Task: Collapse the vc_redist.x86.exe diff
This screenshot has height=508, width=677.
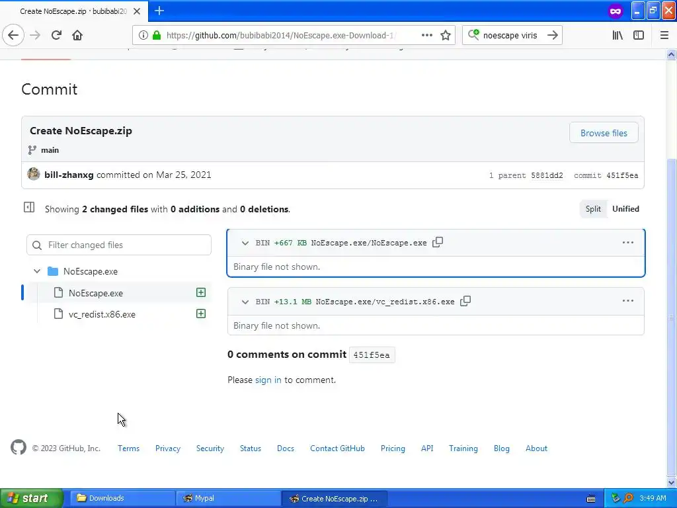Action: pos(245,302)
